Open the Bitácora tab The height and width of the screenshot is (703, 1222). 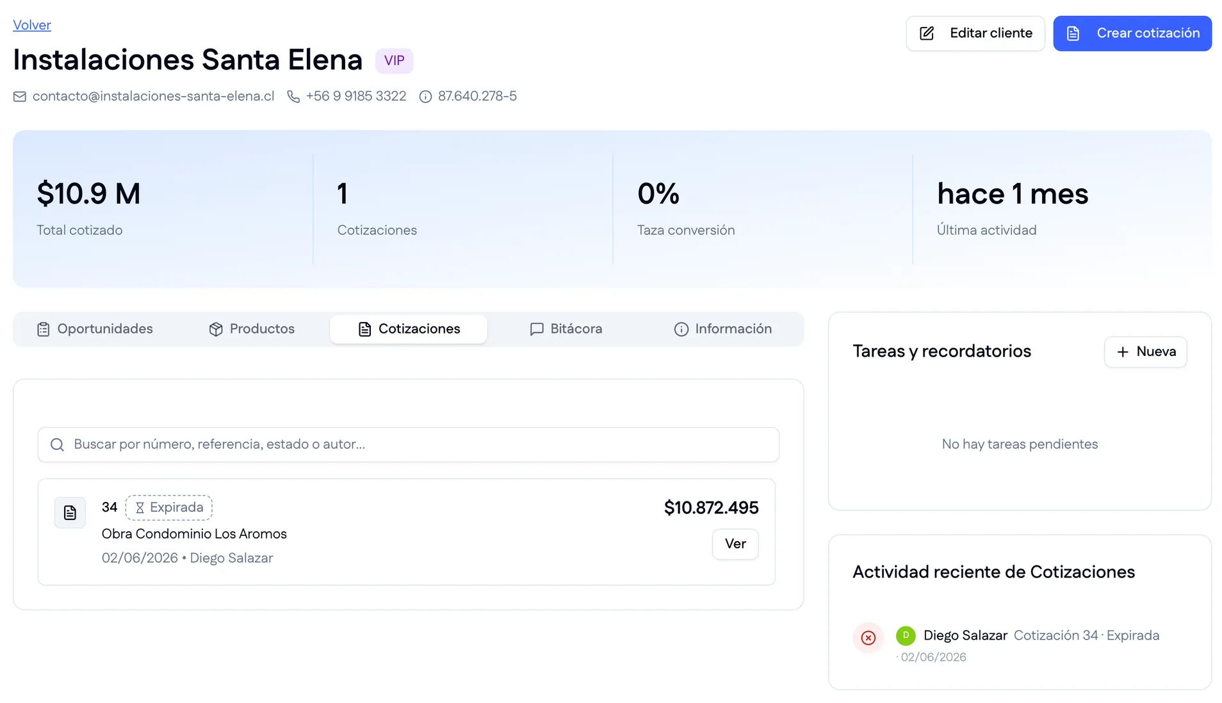[566, 329]
